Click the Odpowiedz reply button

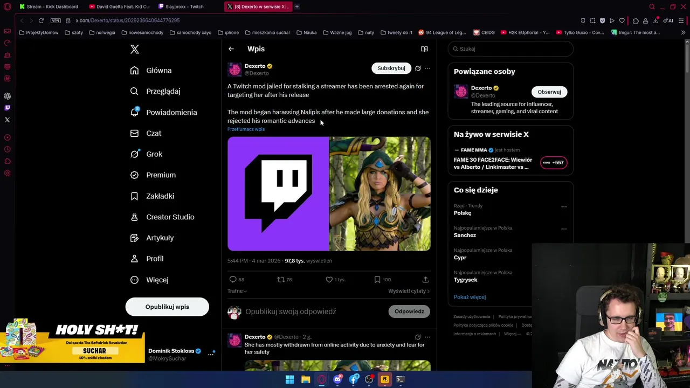(x=409, y=311)
